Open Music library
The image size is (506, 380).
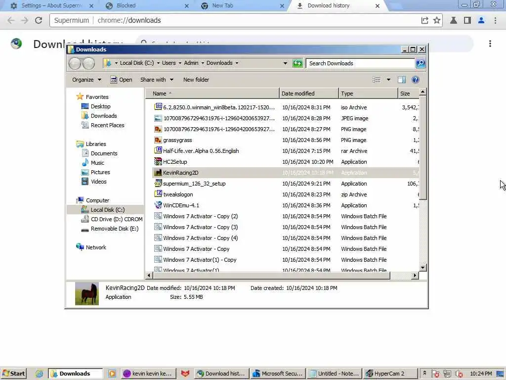coord(93,163)
